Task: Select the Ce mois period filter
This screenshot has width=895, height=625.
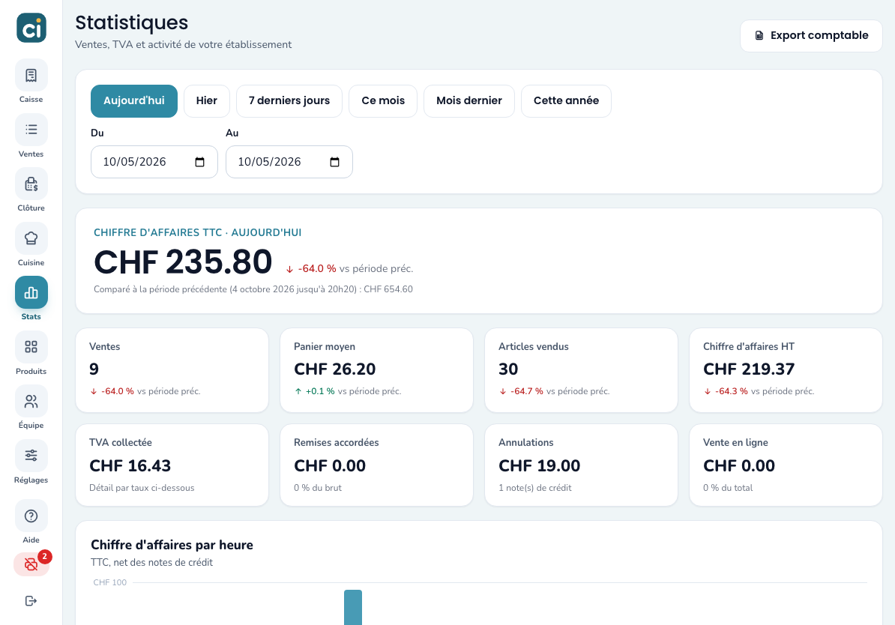Action: [x=383, y=101]
